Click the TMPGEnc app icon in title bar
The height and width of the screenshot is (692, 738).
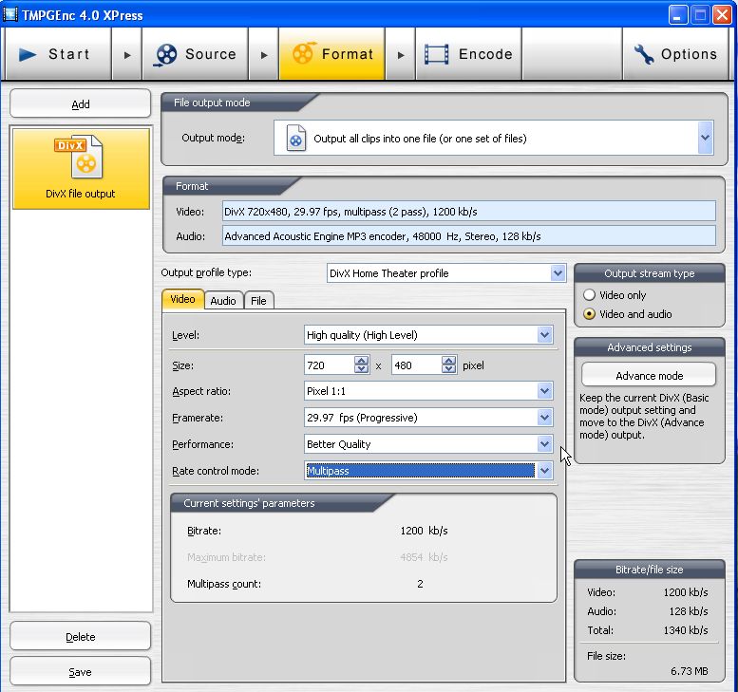tap(10, 14)
